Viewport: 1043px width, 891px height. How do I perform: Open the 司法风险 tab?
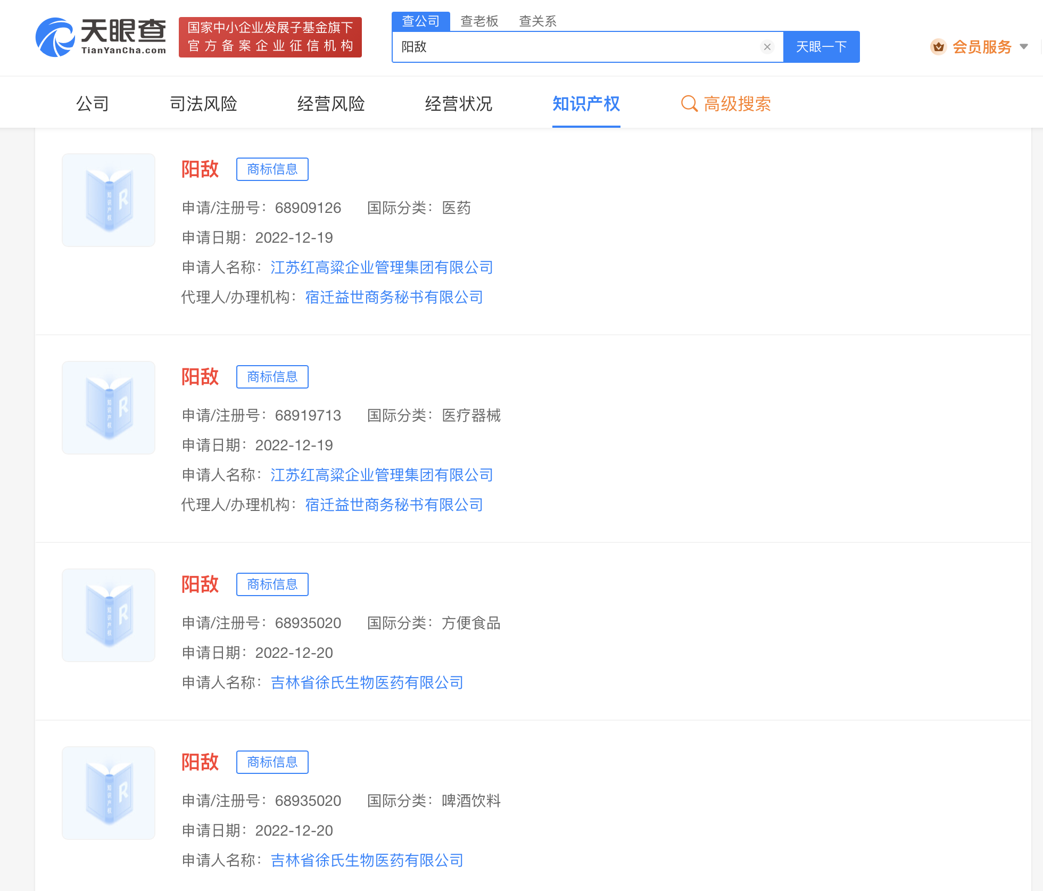coord(203,103)
